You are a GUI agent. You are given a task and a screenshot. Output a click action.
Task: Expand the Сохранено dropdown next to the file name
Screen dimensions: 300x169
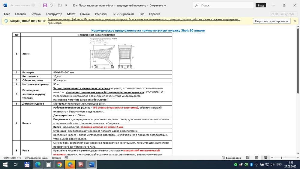pos(165,5)
